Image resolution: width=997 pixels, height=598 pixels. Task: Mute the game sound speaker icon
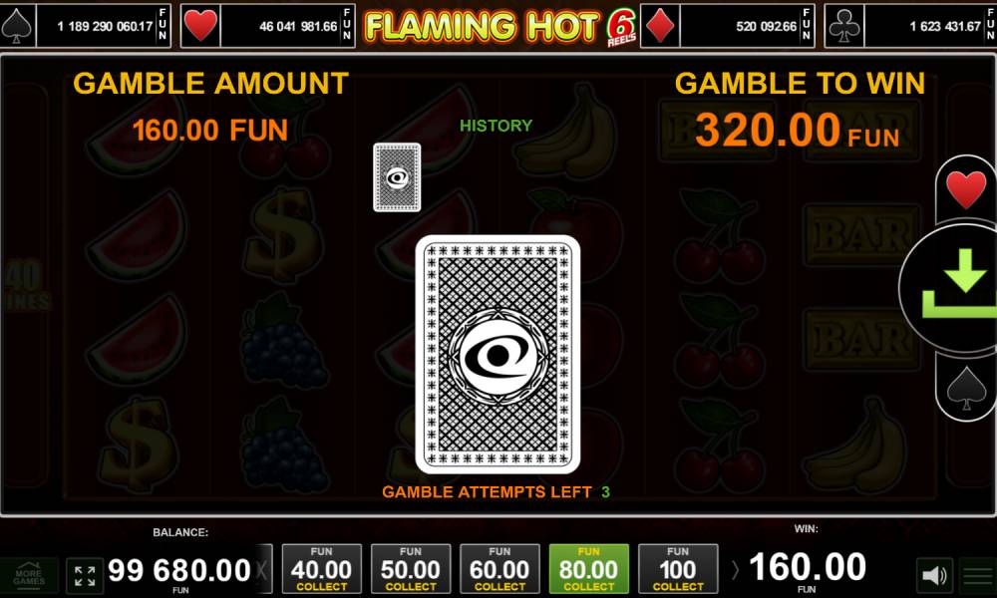coord(934,576)
